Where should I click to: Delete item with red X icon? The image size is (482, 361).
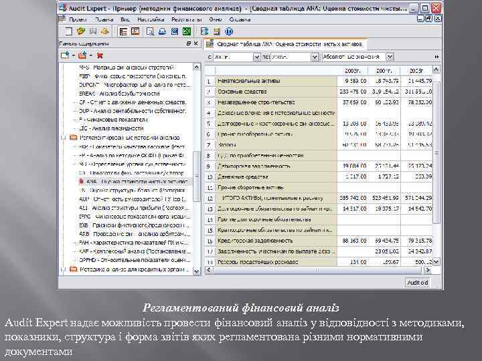coord(100,55)
